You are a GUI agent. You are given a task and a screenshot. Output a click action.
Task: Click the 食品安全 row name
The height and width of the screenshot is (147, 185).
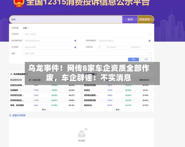88,105
